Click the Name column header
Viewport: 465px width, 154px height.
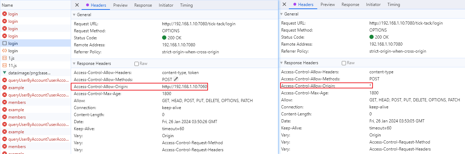[7, 5]
